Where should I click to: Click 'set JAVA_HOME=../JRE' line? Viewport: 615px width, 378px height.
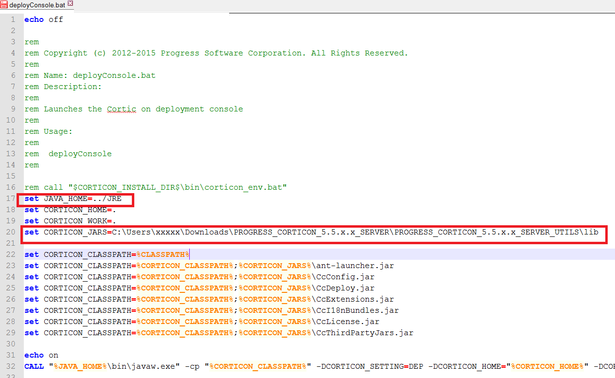[x=73, y=198]
